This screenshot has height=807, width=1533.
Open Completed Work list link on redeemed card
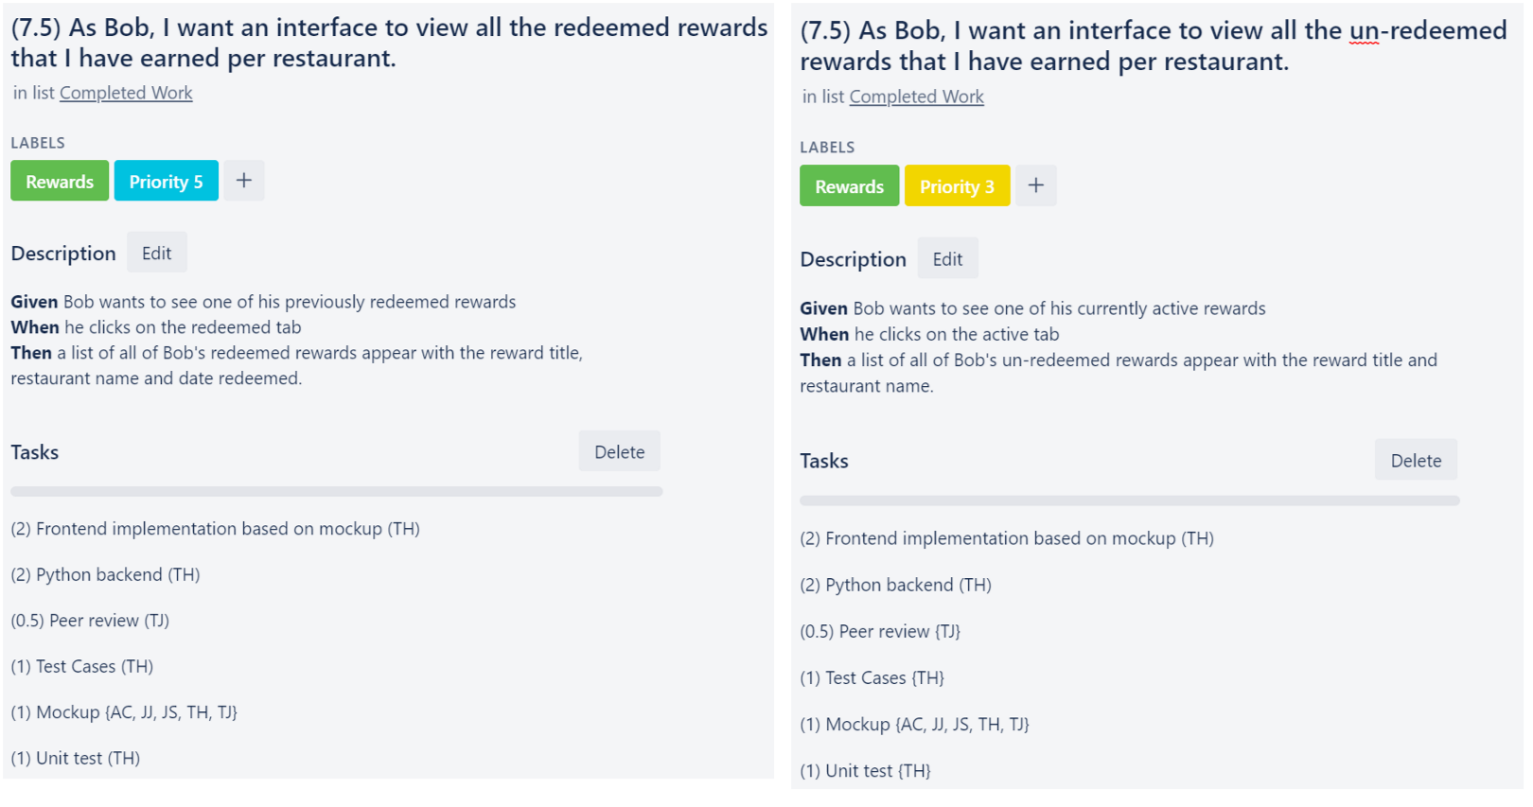pyautogui.click(x=126, y=93)
